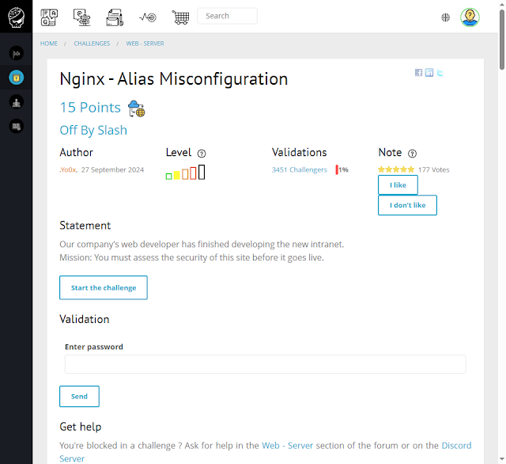Screen dimensions: 506x464
Task: Click the Enter password input field
Action: [266, 364]
